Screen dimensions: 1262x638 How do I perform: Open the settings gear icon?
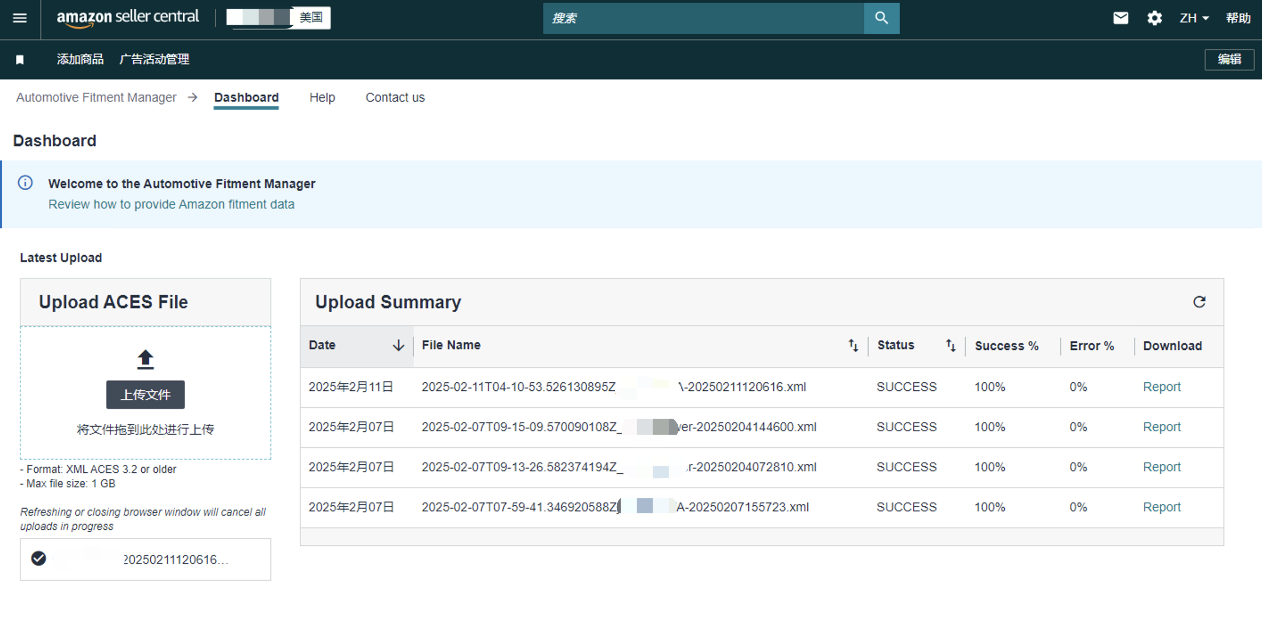pos(1154,18)
